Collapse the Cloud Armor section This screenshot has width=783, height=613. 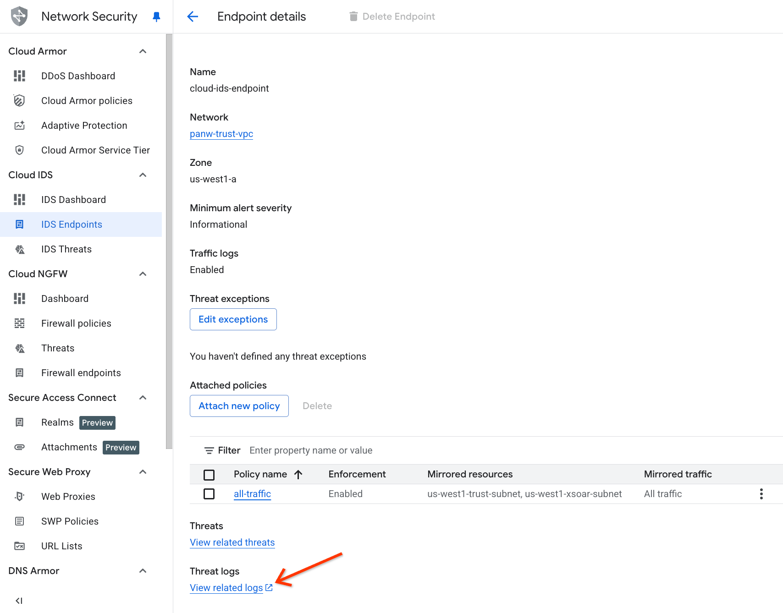[143, 51]
